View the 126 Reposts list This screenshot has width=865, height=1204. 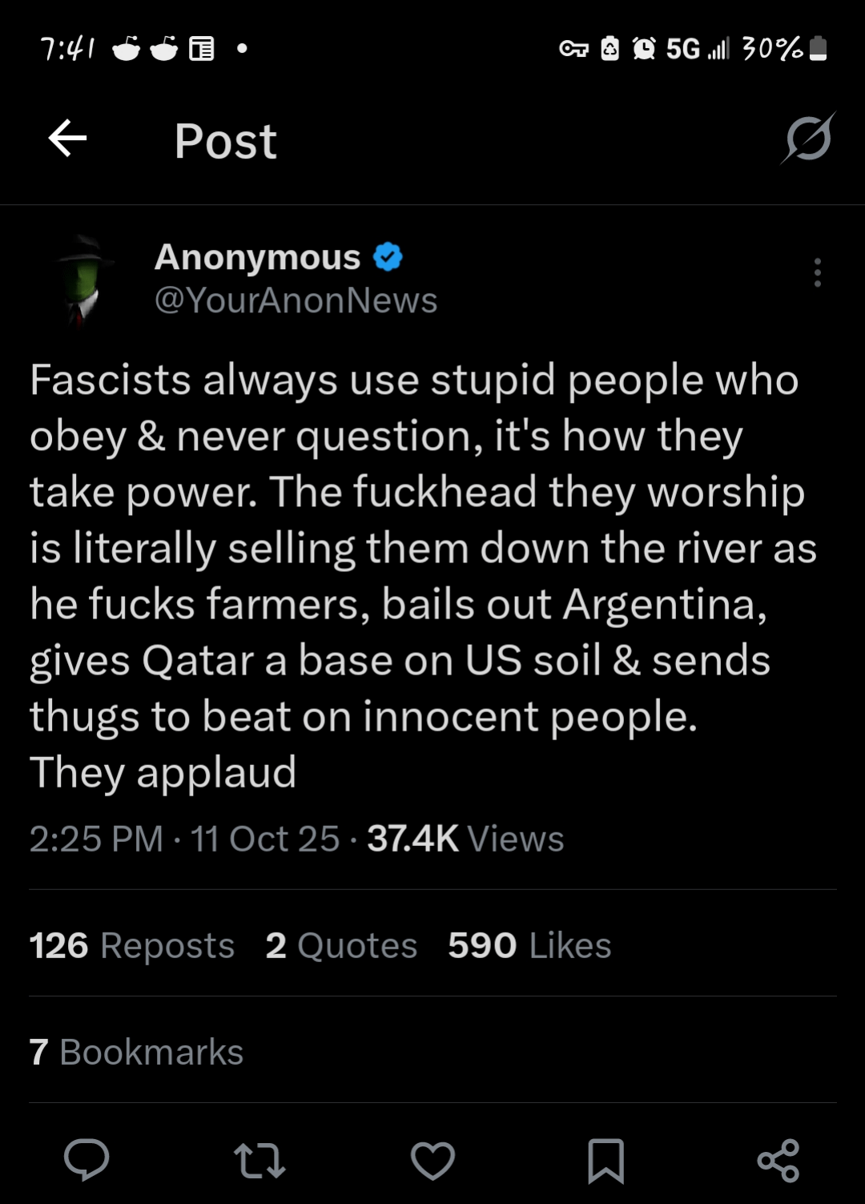click(131, 945)
